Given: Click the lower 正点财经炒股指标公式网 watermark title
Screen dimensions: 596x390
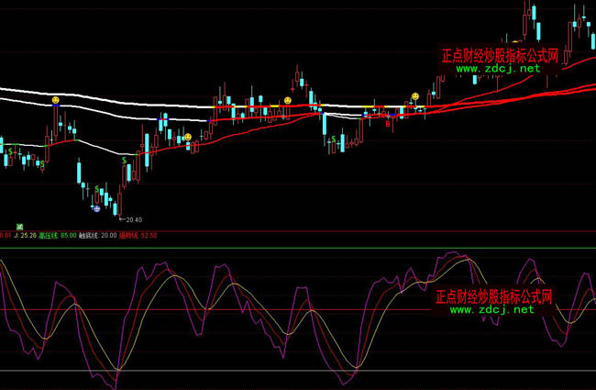Looking at the screenshot, I should pyautogui.click(x=493, y=296).
